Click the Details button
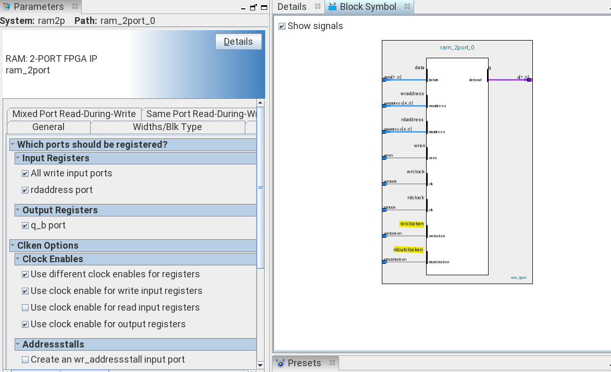Viewport: 611px width, 372px height. tap(238, 42)
